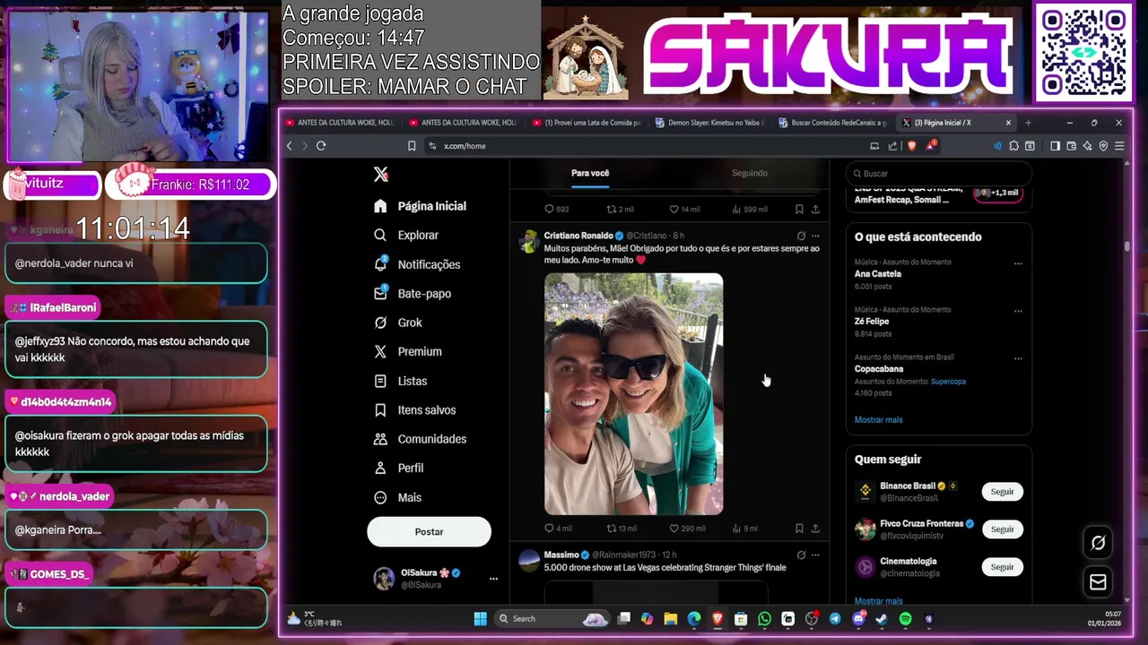
Task: Open WhatsApp from the taskbar
Action: tap(764, 619)
